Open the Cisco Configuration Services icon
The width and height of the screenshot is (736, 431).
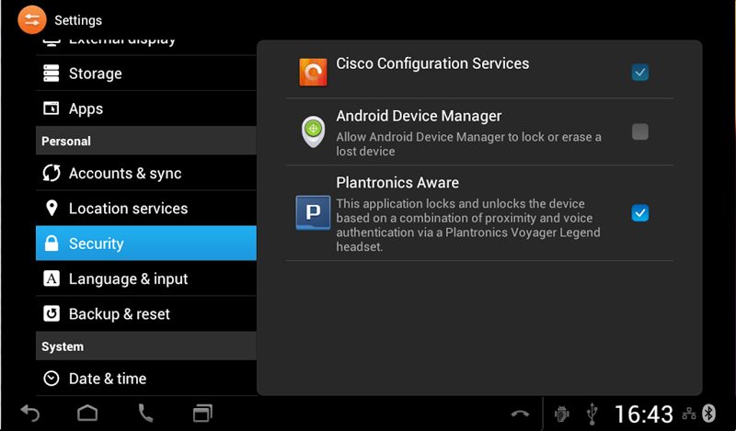[313, 72]
